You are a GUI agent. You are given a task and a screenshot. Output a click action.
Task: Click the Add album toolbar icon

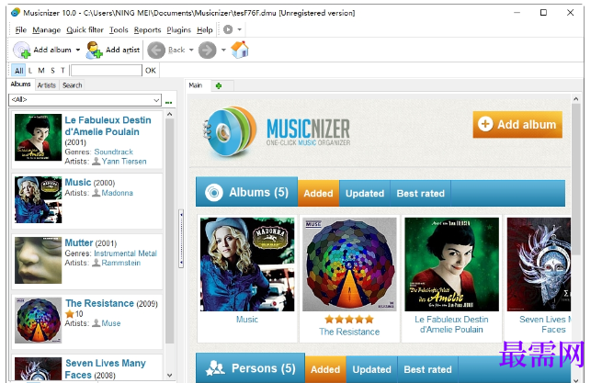pos(21,50)
